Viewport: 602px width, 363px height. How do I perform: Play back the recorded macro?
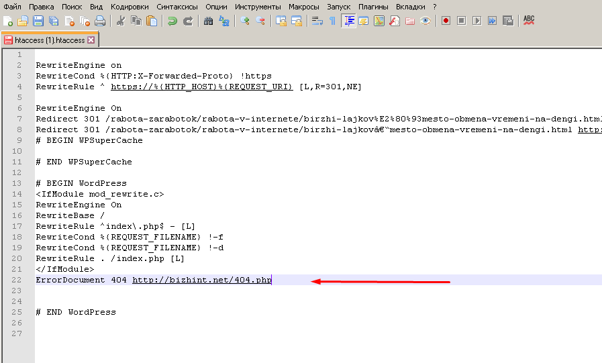click(x=477, y=21)
